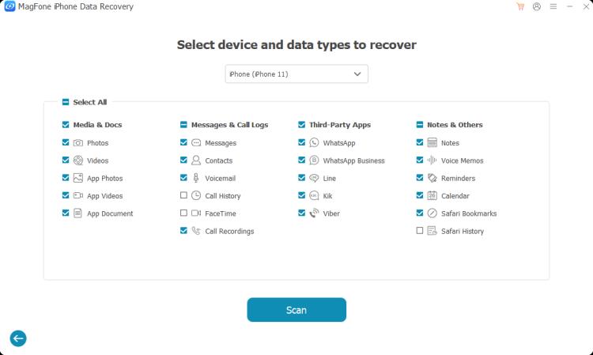This screenshot has height=355, width=593.
Task: Click the Voicemail microphone icon
Action: [x=196, y=179]
